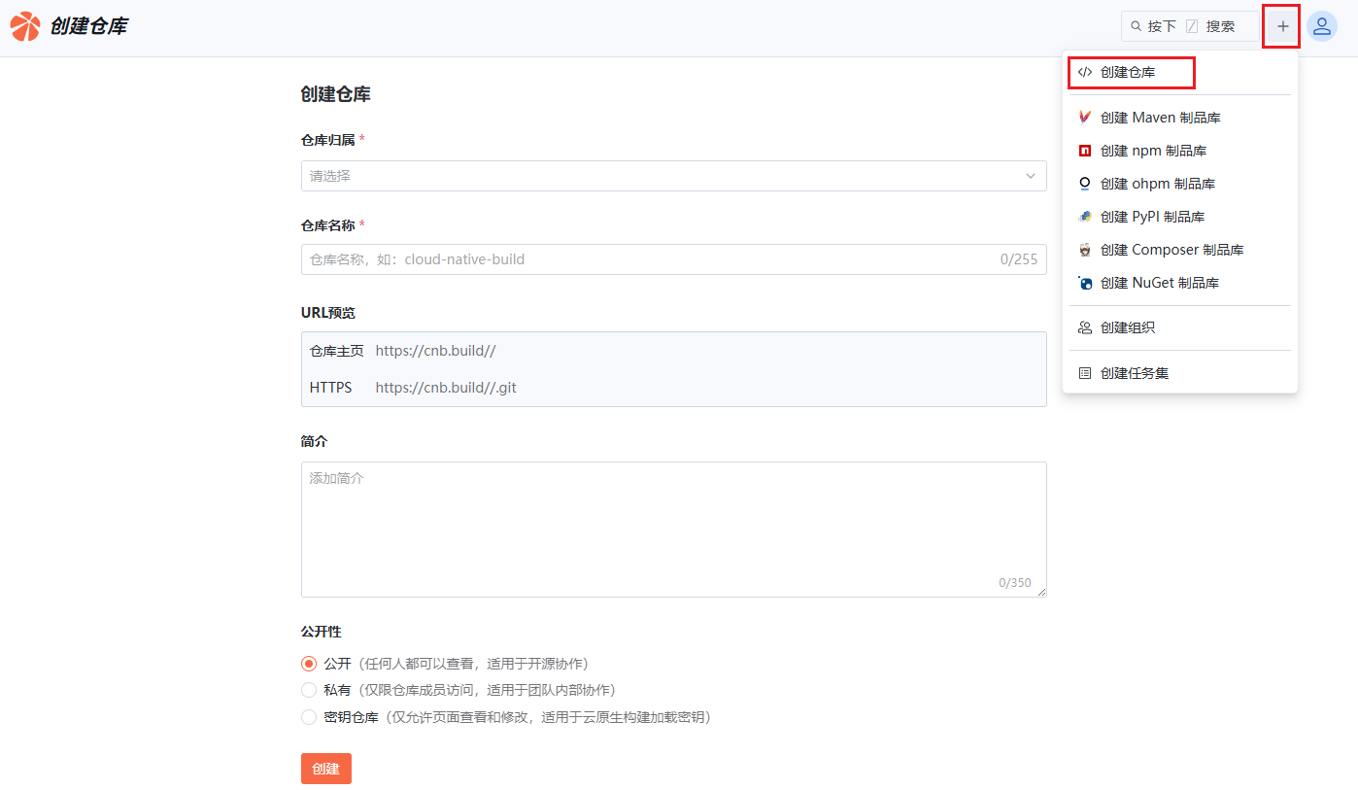
Task: Click the 简介 field label
Action: 315,441
